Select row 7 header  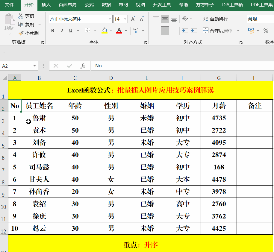tap(4, 167)
